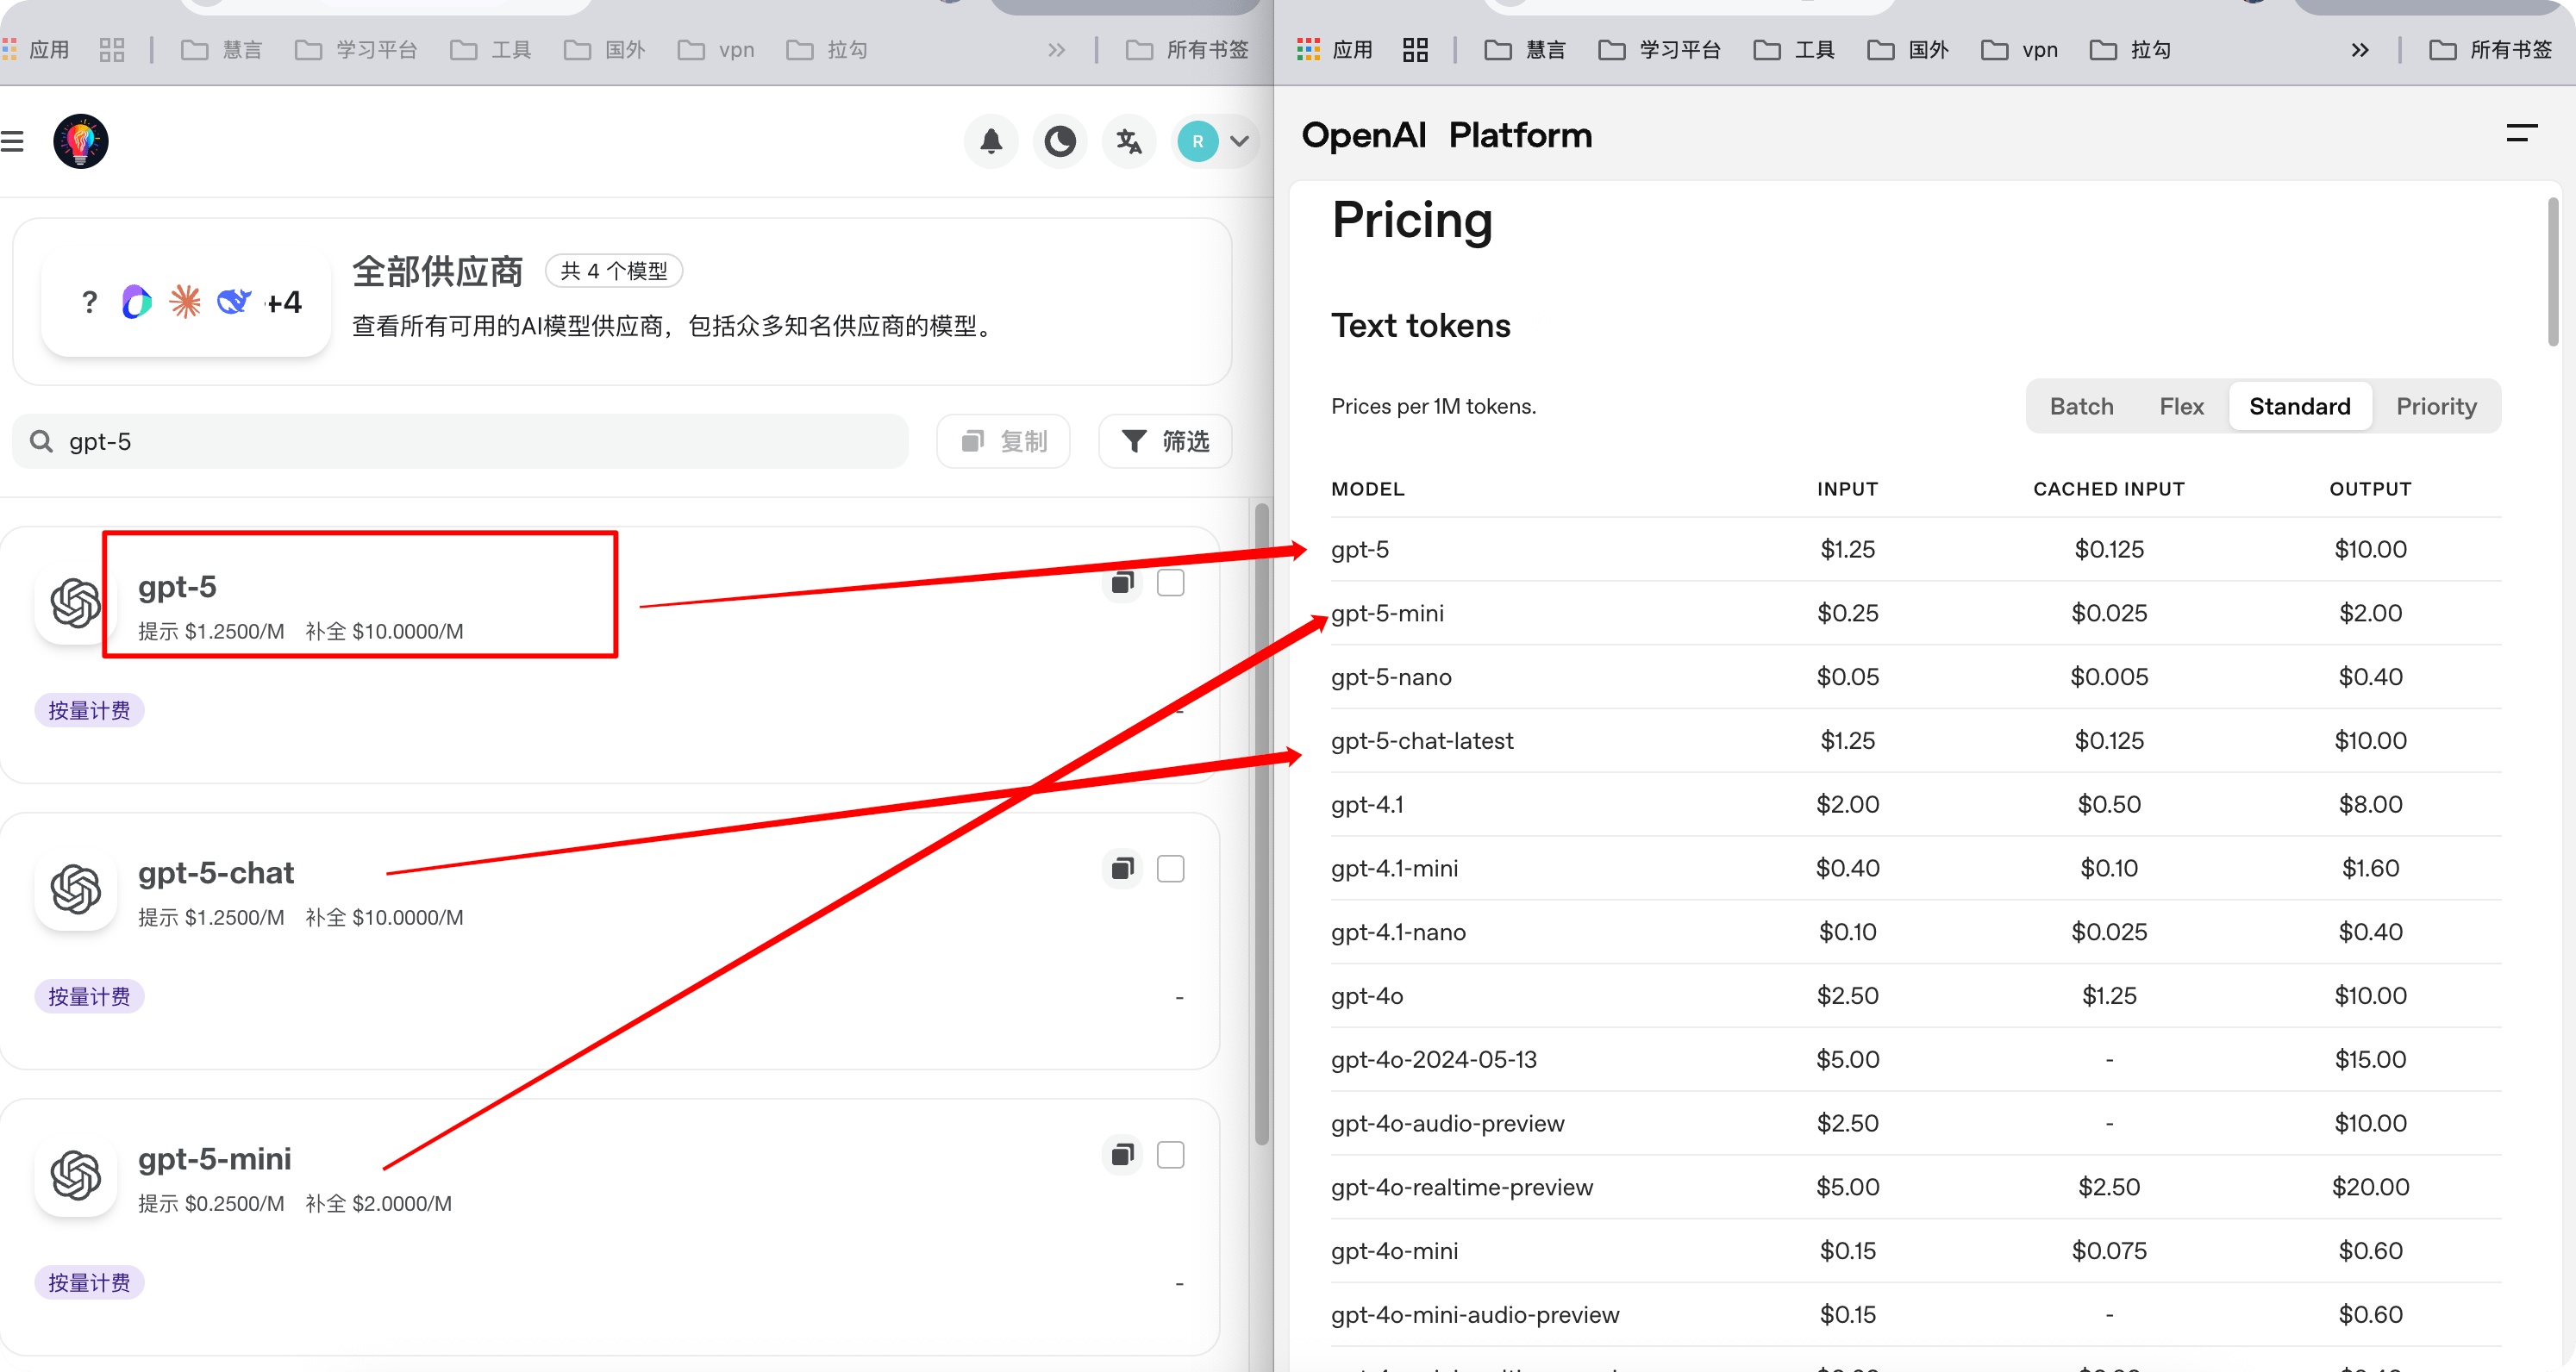Image resolution: width=2576 pixels, height=1372 pixels.
Task: Select the Batch pricing tab
Action: 2081,406
